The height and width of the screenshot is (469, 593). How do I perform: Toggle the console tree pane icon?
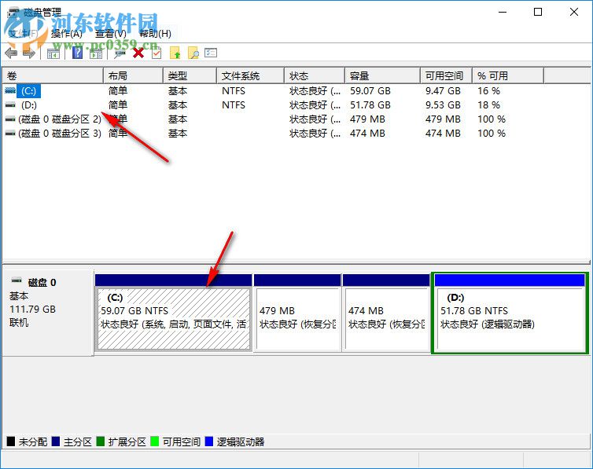(53, 53)
